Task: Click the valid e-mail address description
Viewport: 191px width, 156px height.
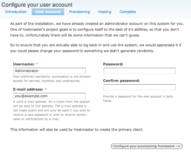Action: point(52,110)
